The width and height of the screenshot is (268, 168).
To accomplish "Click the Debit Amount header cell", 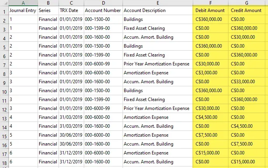I will [210, 10].
